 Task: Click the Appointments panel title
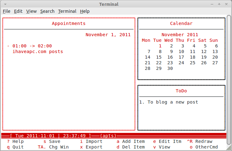click(69, 23)
